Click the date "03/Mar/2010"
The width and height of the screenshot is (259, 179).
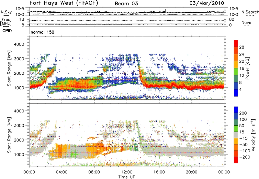[207, 3]
